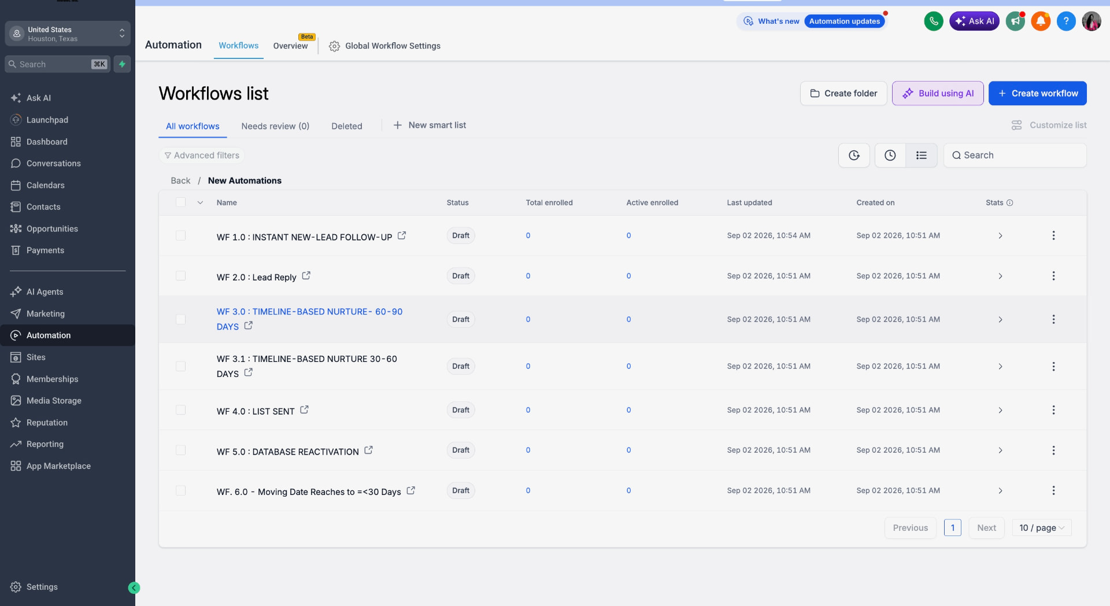The image size is (1110, 606).
Task: Check the WF 5.0 DATABASE REACTIVATION row
Action: [x=181, y=450]
